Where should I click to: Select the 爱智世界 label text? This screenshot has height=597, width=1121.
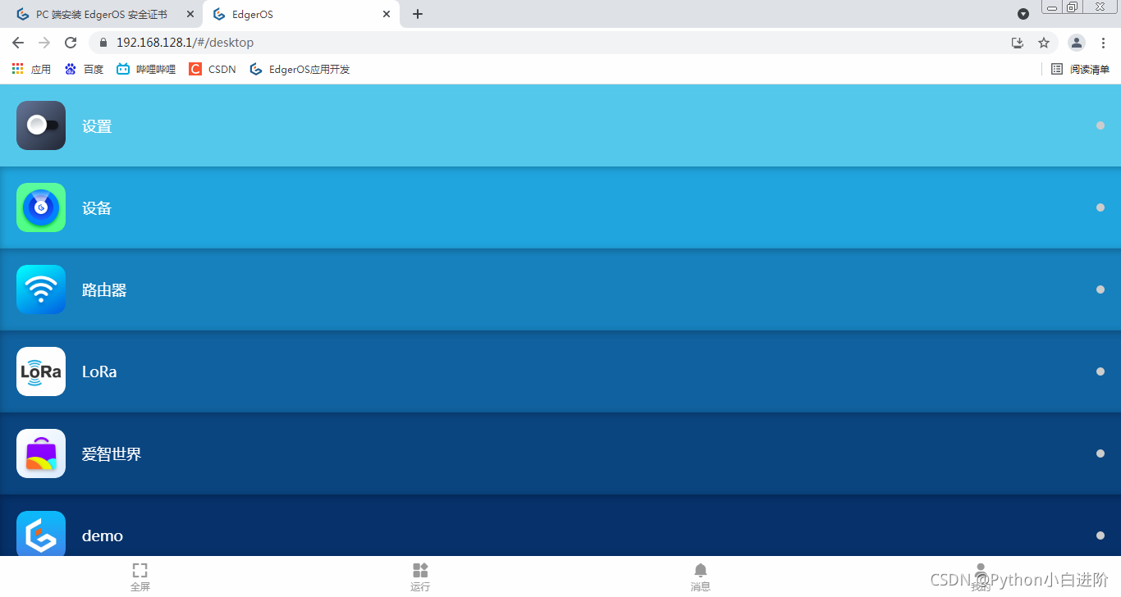click(112, 454)
